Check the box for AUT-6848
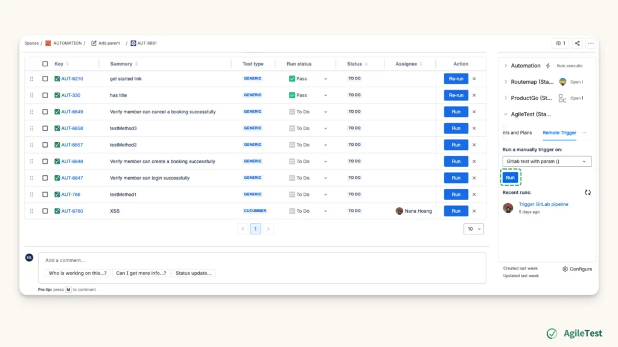Screen dimensions: 618x347 tap(45, 161)
